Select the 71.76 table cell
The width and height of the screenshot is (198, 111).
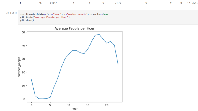click(118, 3)
